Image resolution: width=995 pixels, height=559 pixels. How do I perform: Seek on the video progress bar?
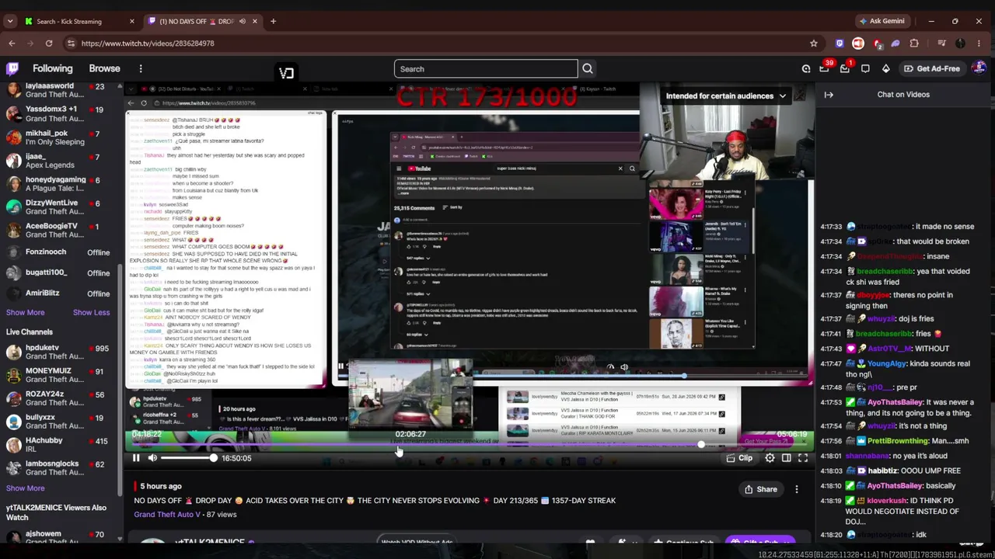pyautogui.click(x=470, y=445)
